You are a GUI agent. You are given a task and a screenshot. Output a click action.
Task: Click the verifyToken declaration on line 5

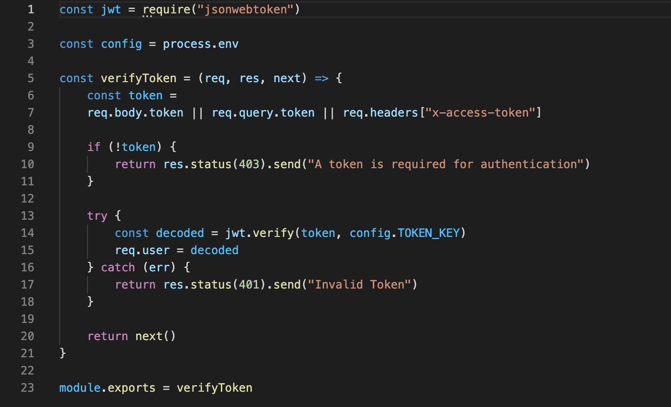point(139,78)
